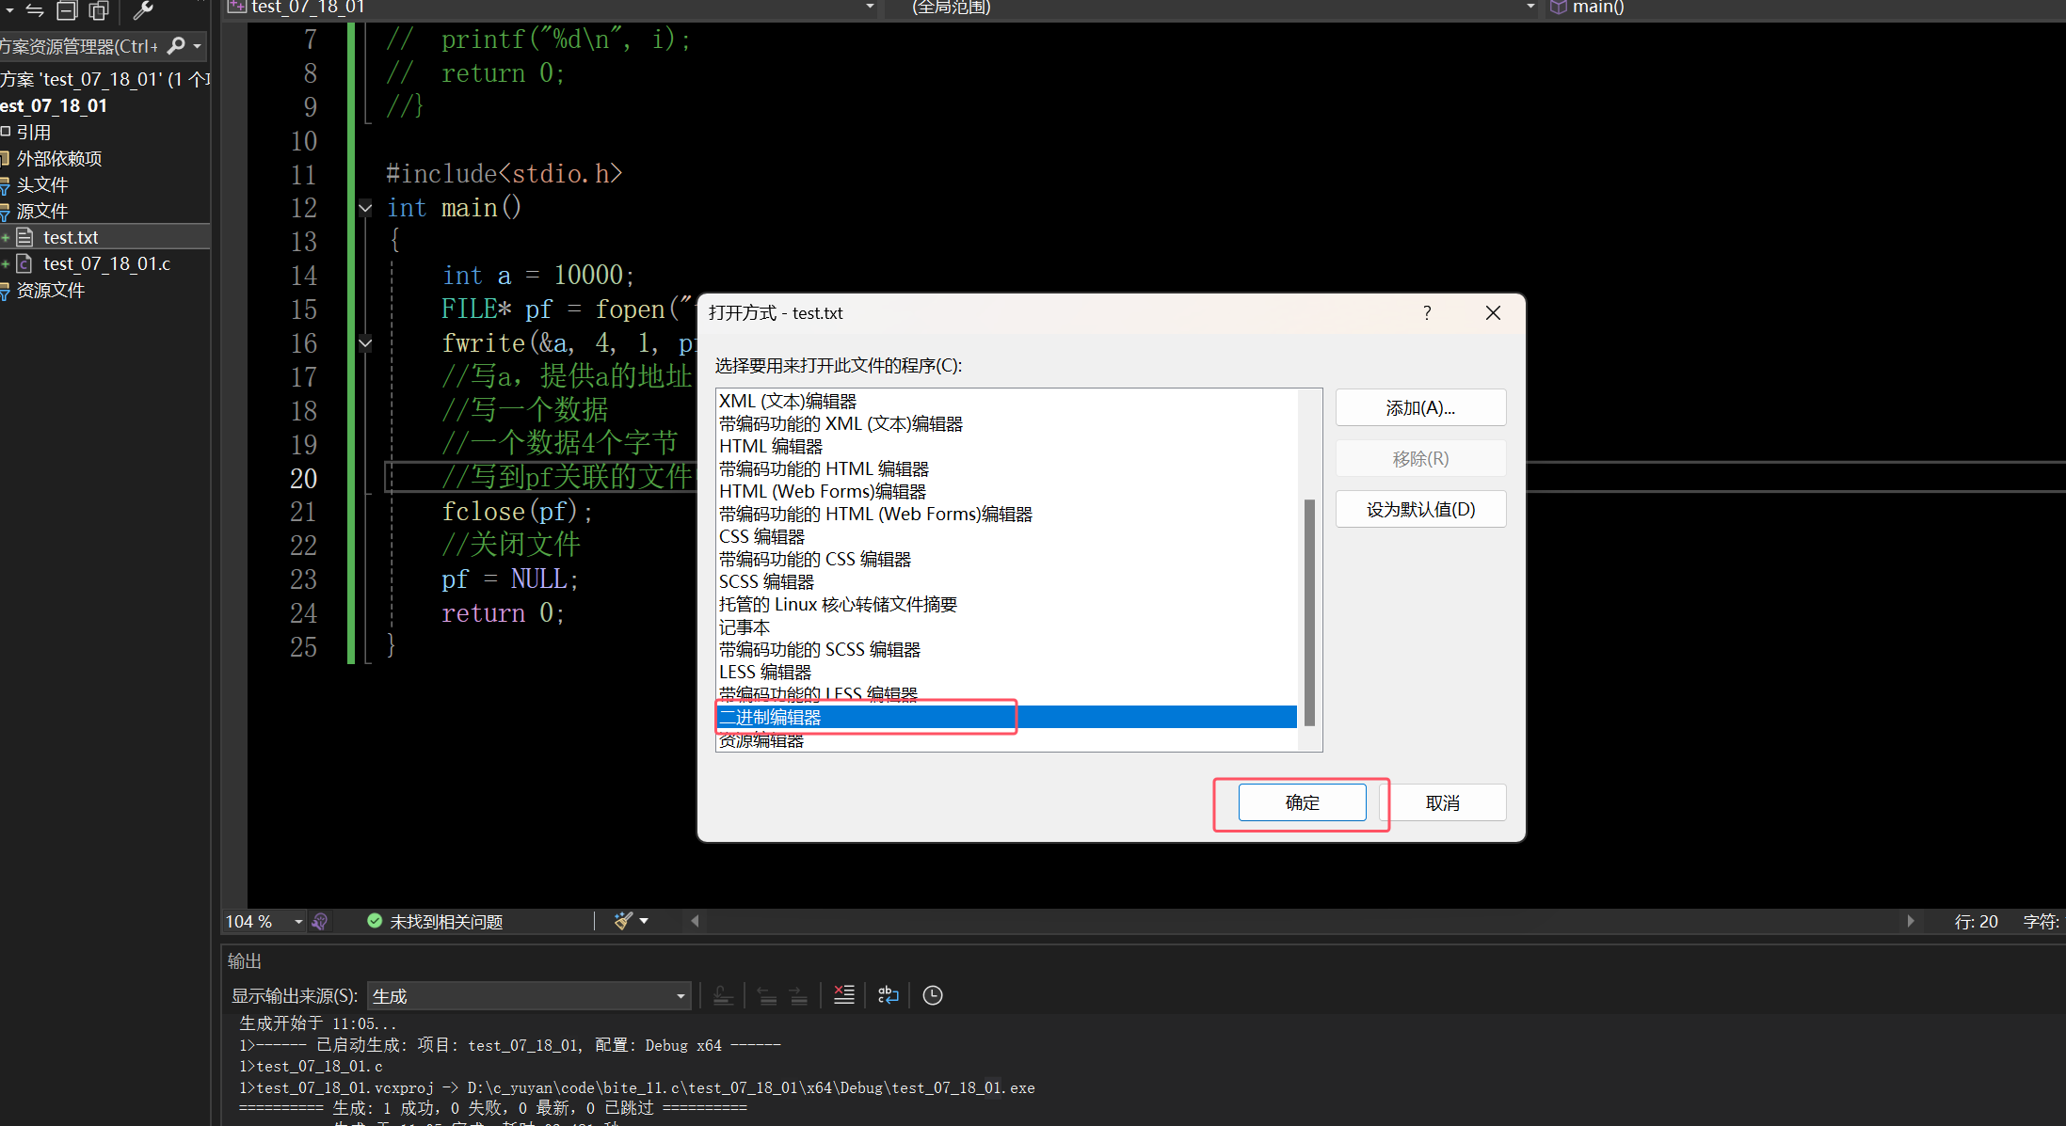Click the wrench properties icon in Solution Explorer

point(143,10)
